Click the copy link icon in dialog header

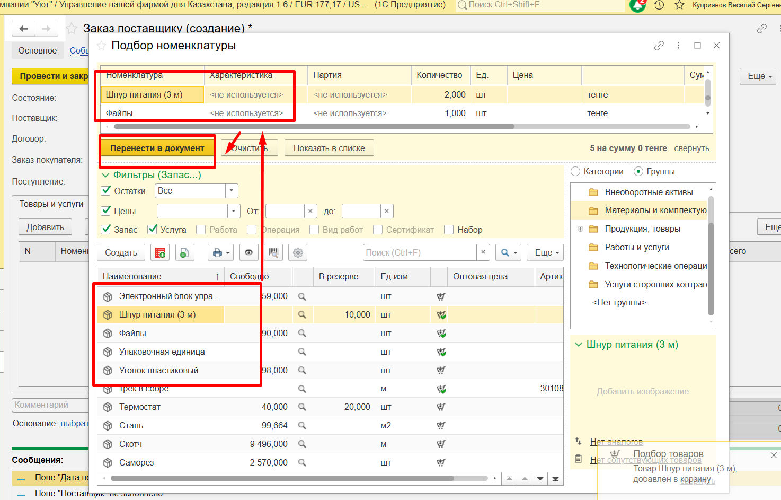[x=659, y=46]
